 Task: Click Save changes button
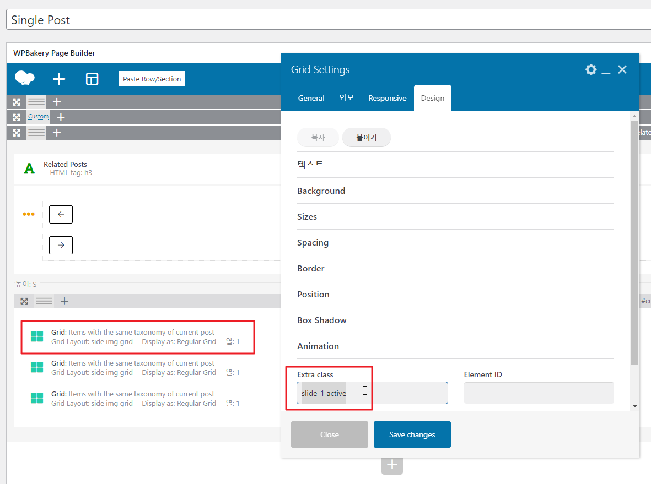coord(412,434)
